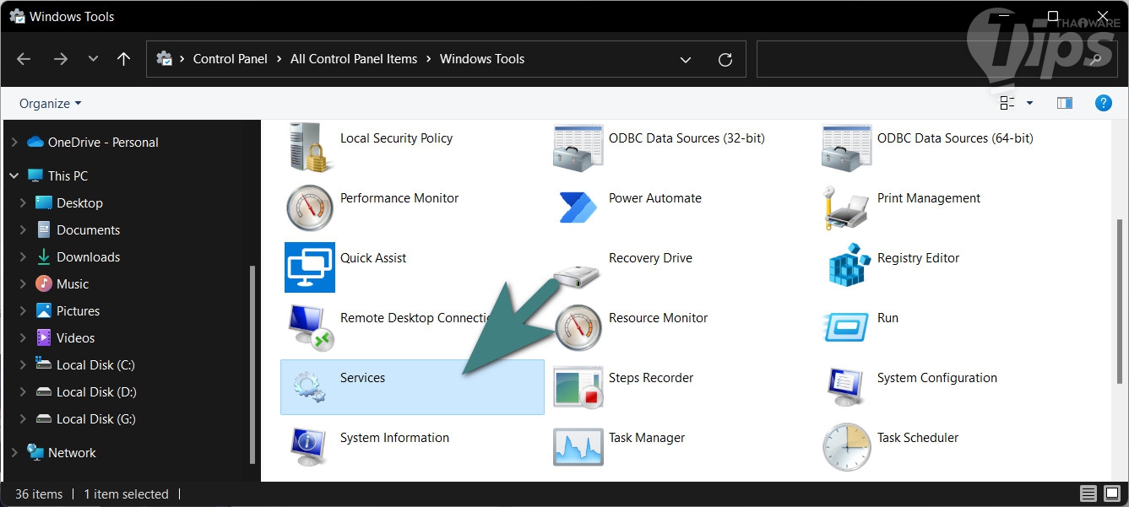Launch Performance Monitor icon
The image size is (1129, 507).
(310, 208)
